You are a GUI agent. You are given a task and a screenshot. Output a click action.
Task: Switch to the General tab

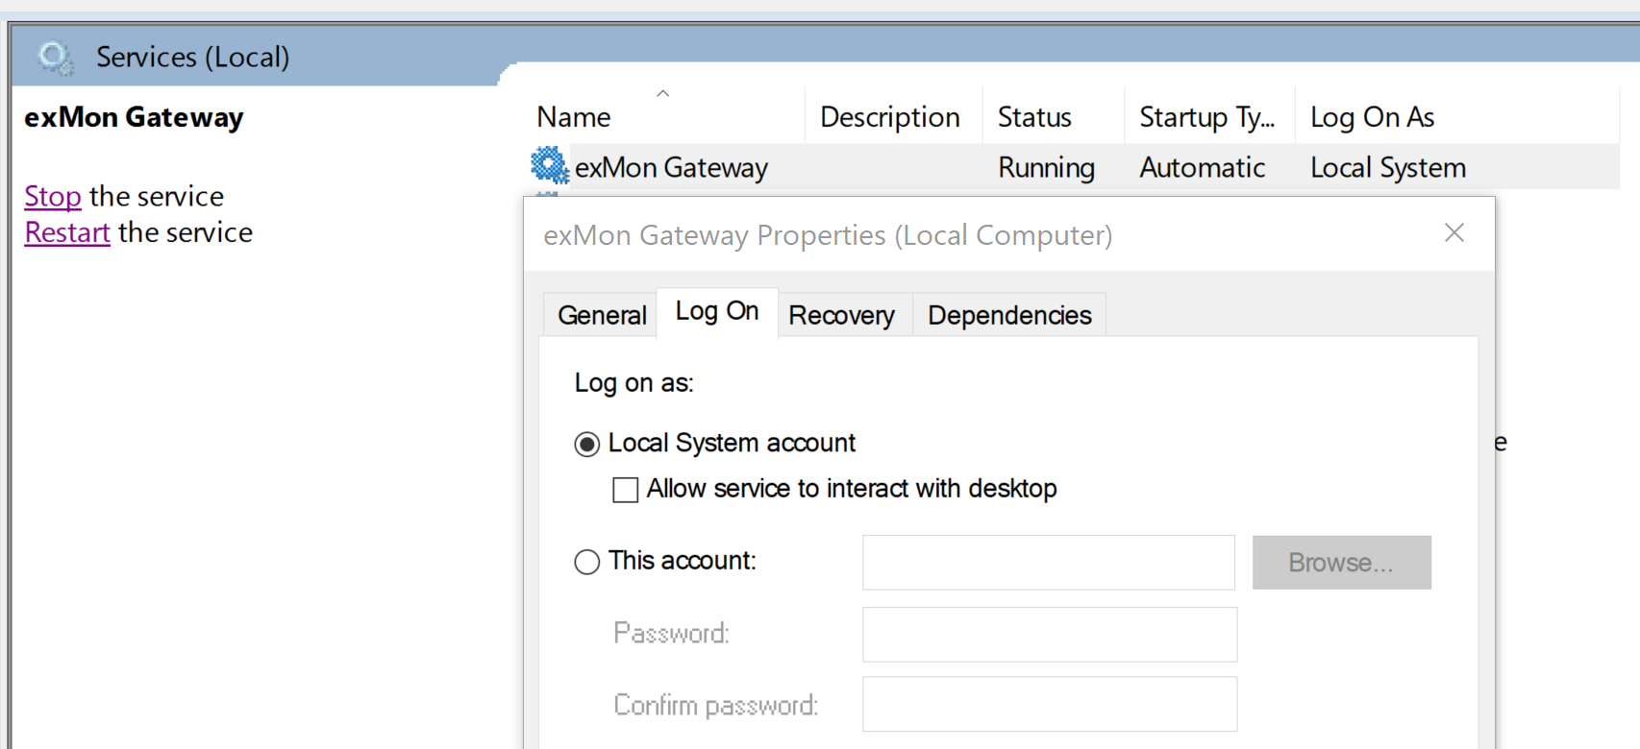602,315
